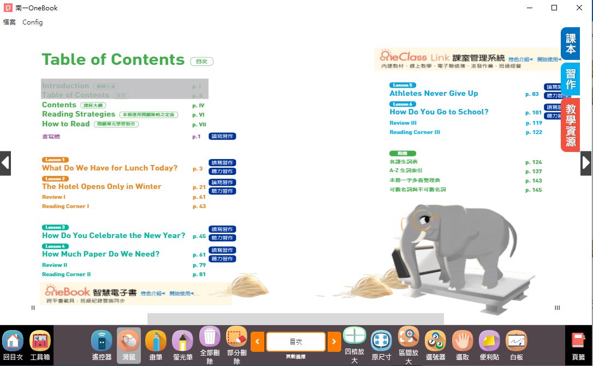Click the 全部刪除 trash icon
The image size is (593, 366).
pos(210,336)
